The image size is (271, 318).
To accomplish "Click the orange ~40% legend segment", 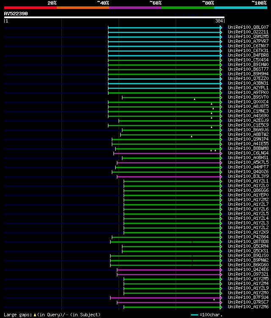I will pos(83,8).
